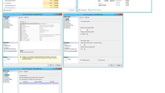Select the Running values radio button

point(97,60)
